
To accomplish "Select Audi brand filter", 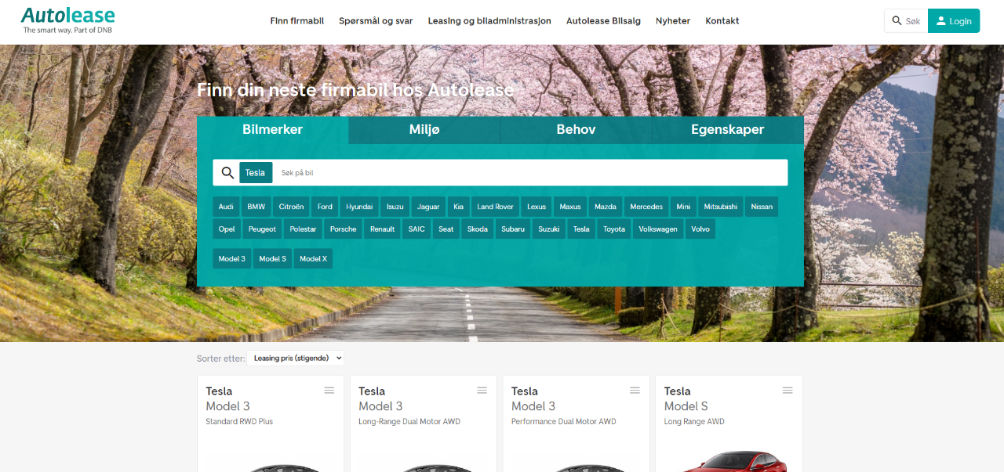I will (x=226, y=207).
